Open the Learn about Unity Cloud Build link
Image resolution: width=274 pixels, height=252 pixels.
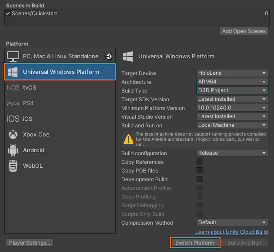pos(231,232)
